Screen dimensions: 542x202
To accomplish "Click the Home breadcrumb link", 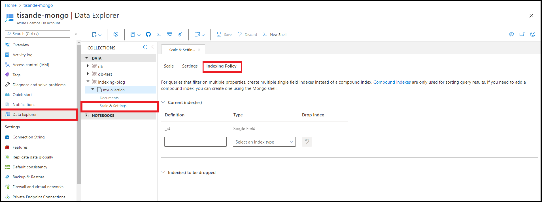I will click(x=11, y=5).
